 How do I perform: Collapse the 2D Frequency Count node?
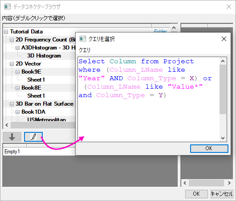click(12, 40)
